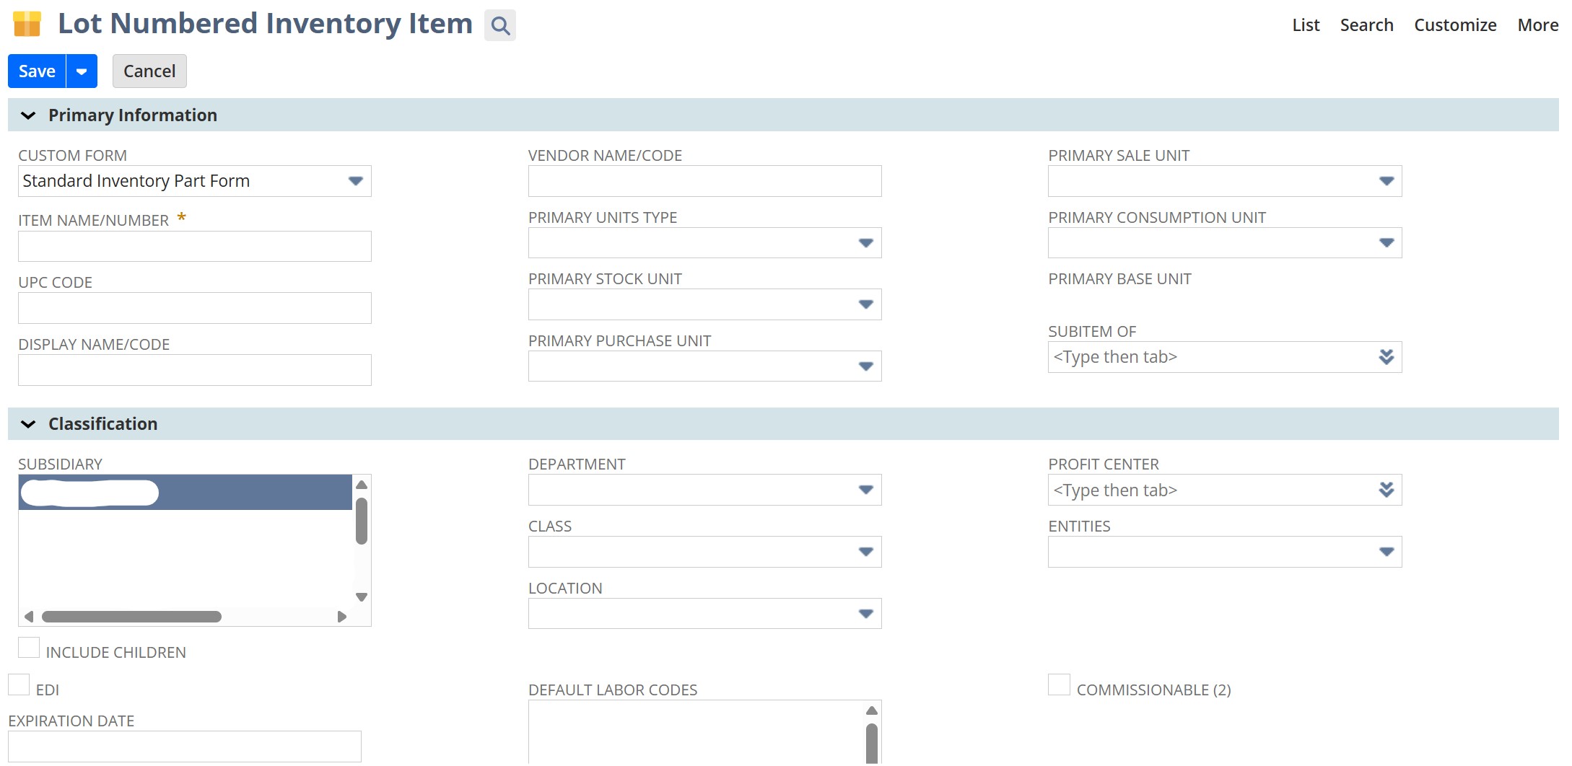Open the Customize menu

[x=1454, y=25]
